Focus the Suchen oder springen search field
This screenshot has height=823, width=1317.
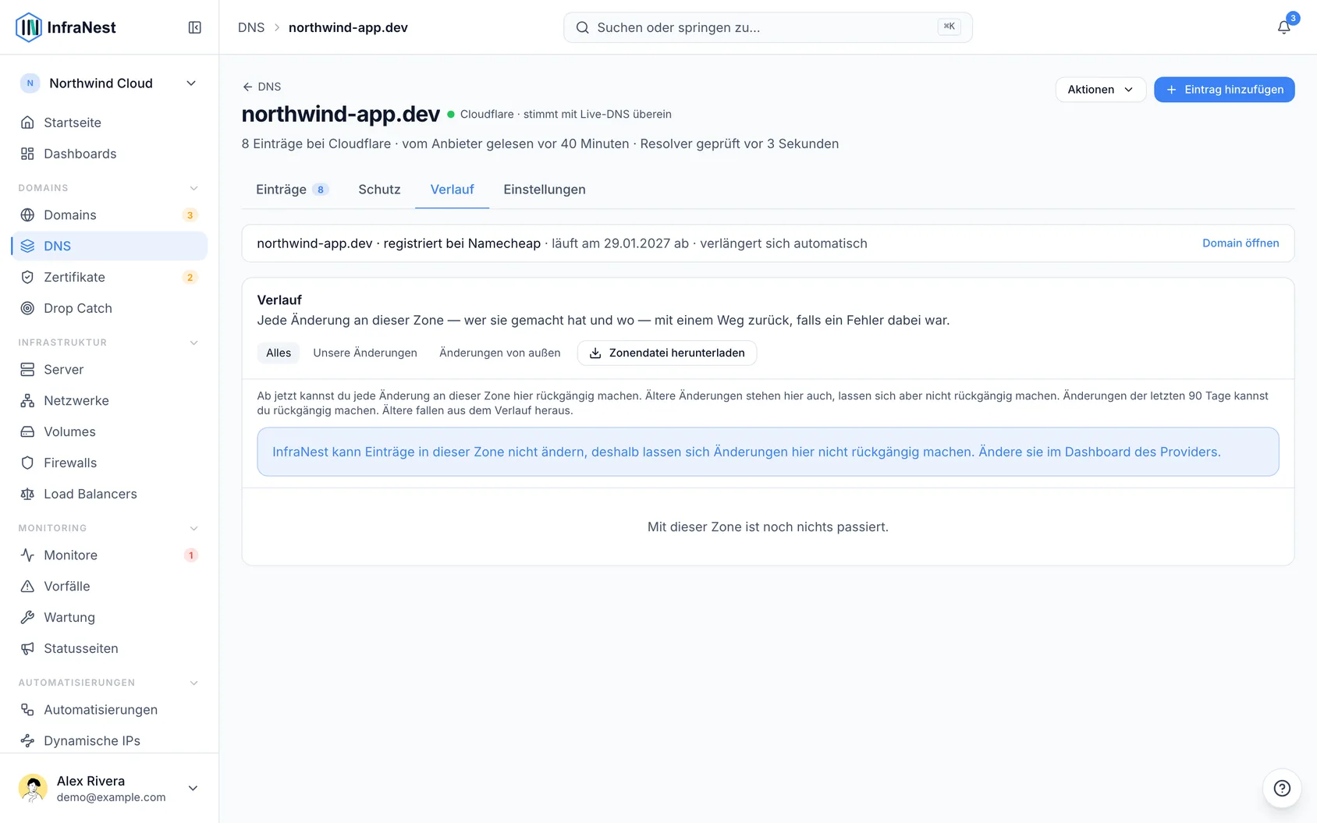[768, 27]
